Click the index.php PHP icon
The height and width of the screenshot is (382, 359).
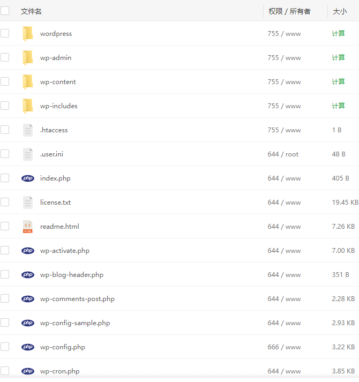[28, 178]
